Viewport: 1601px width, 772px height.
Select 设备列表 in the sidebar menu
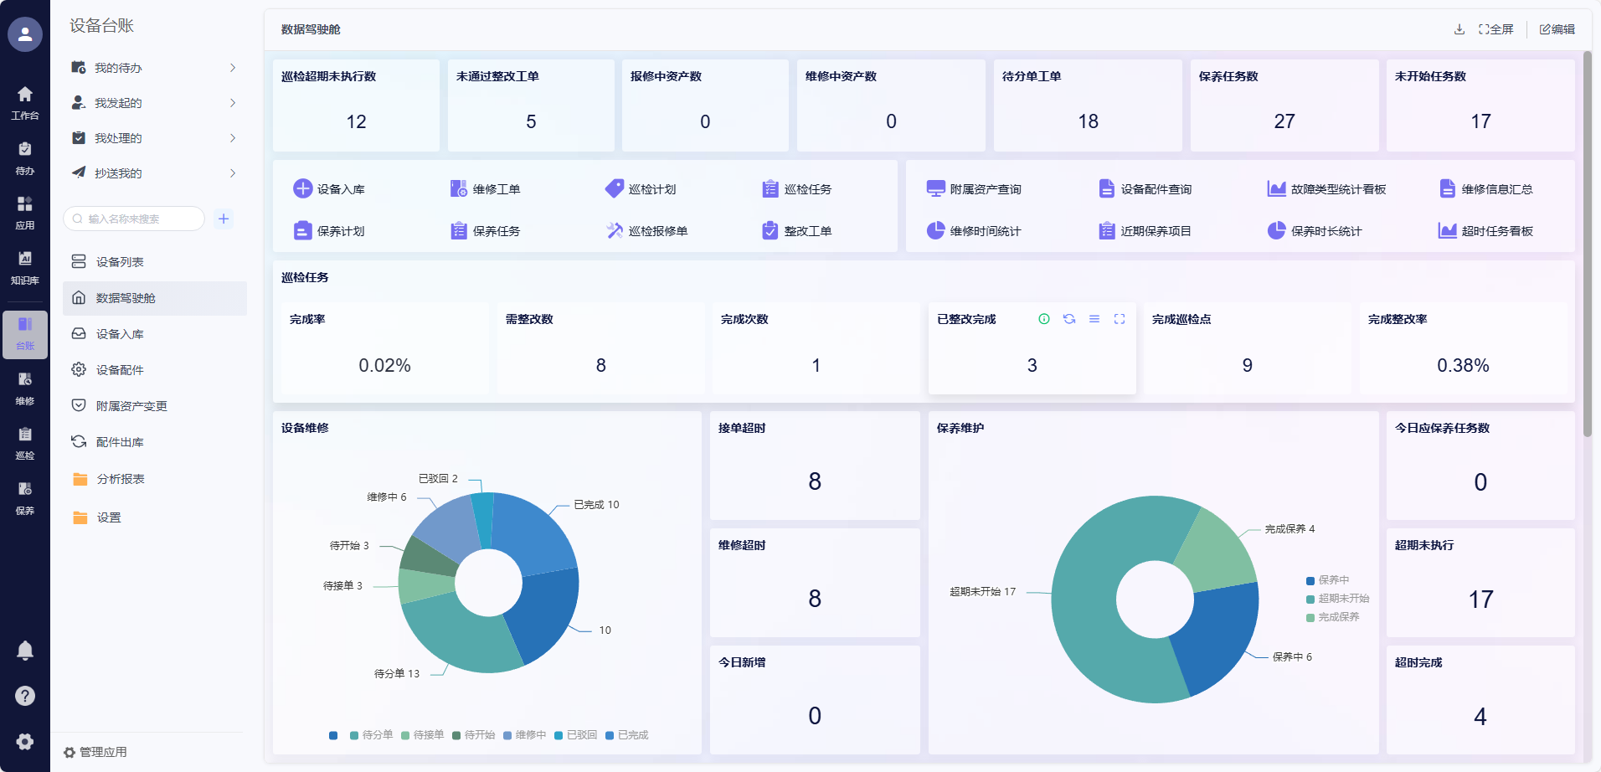pyautogui.click(x=120, y=262)
